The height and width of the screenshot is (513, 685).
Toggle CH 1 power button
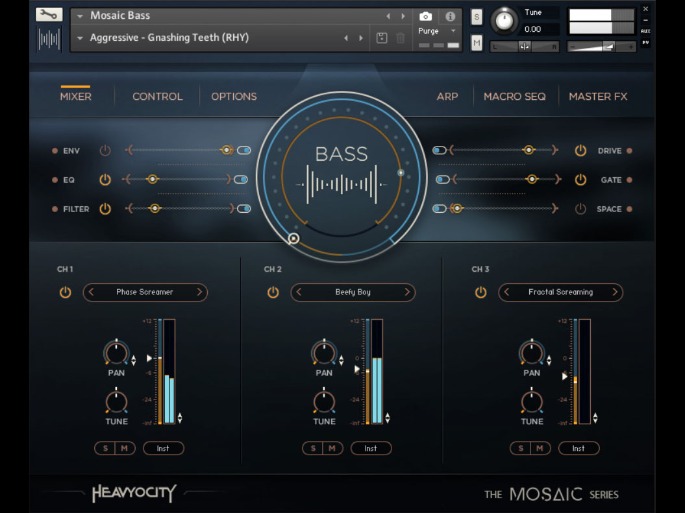click(65, 292)
